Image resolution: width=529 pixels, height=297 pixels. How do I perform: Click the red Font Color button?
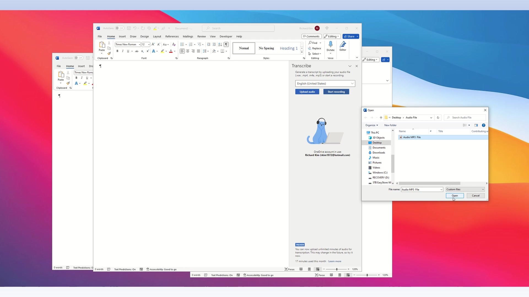click(171, 51)
